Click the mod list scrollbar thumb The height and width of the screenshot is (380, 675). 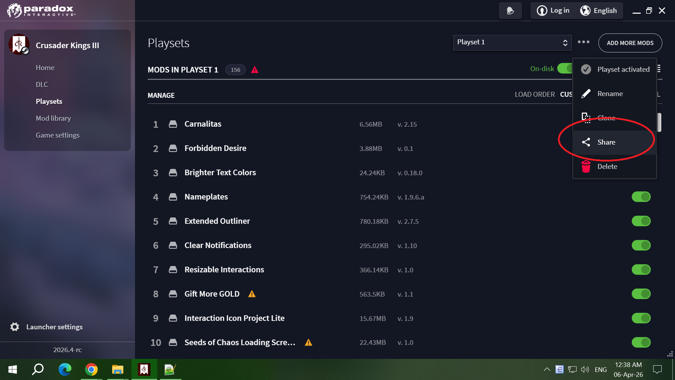[x=659, y=122]
